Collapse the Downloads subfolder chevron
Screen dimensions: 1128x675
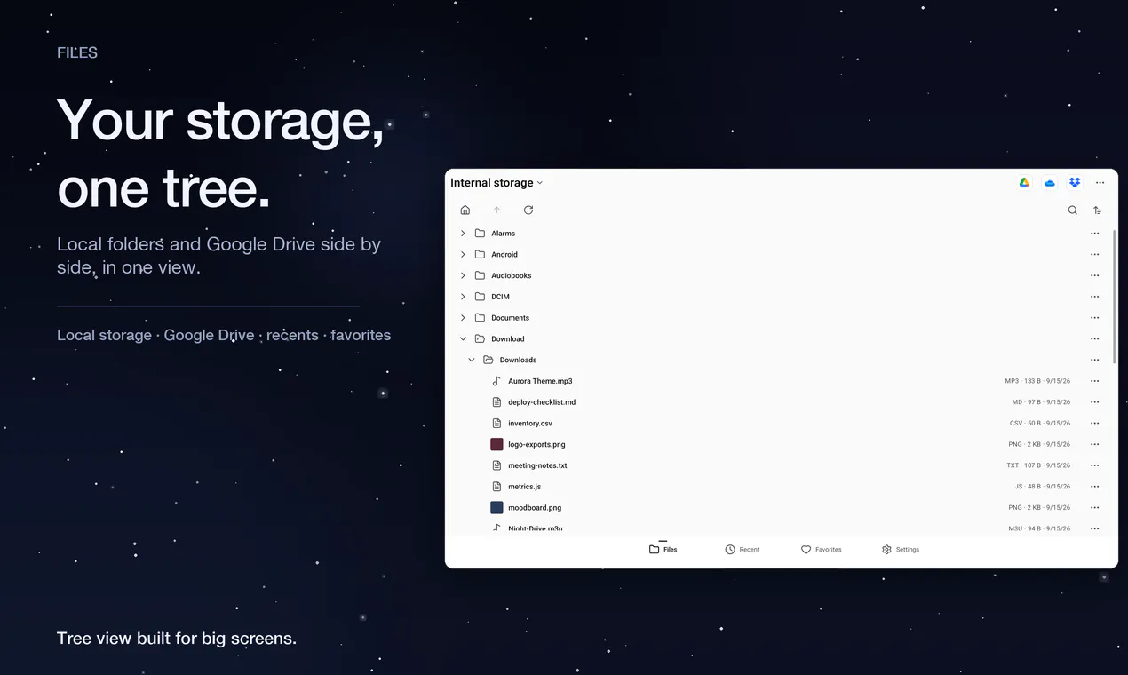(472, 360)
